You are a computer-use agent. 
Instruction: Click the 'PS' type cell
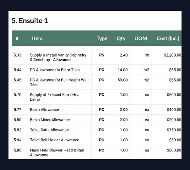[102, 55]
